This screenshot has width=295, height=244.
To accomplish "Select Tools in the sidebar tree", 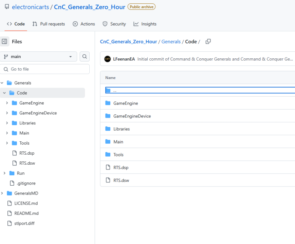I will pos(24,143).
